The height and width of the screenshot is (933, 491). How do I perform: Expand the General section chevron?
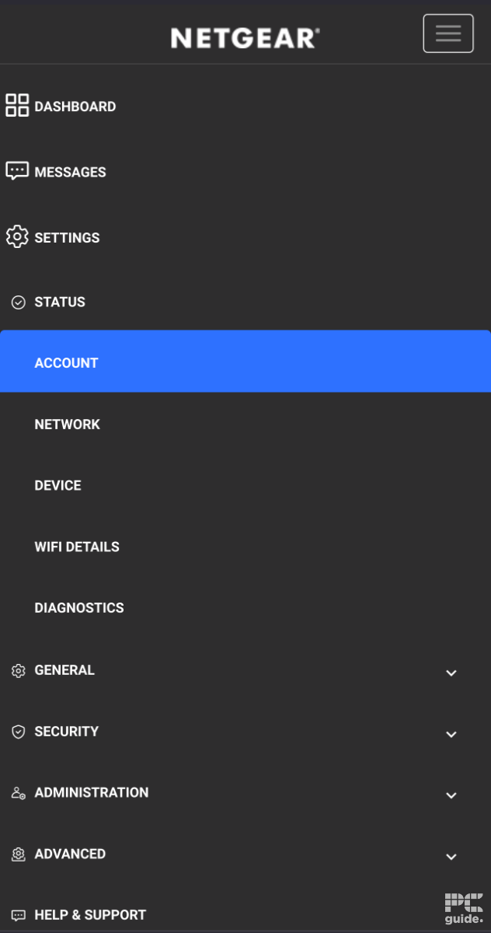tap(451, 673)
